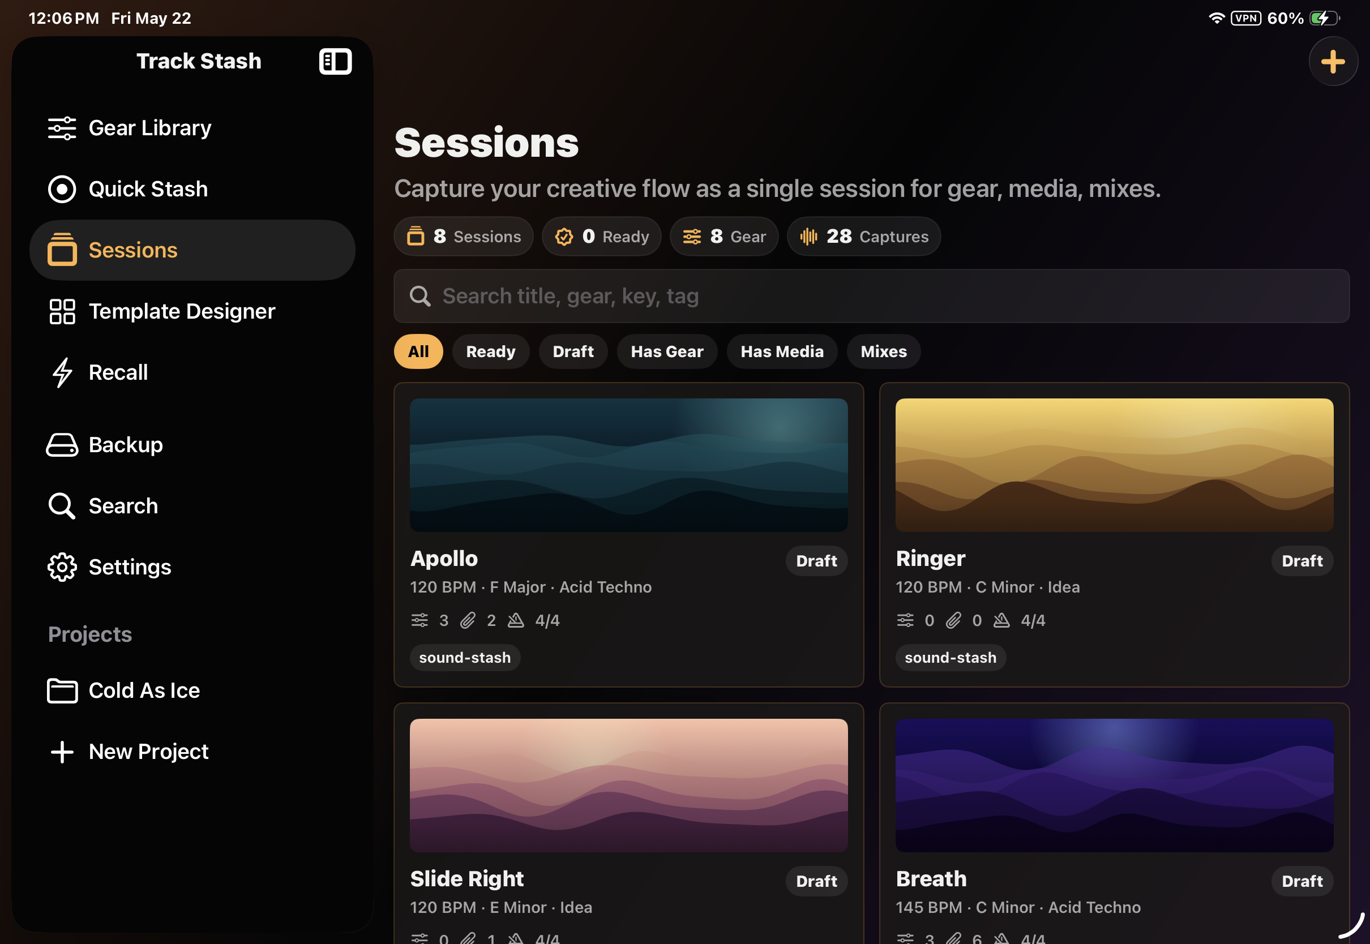Open Quick Stash in the sidebar
This screenshot has height=944, width=1370.
click(192, 189)
